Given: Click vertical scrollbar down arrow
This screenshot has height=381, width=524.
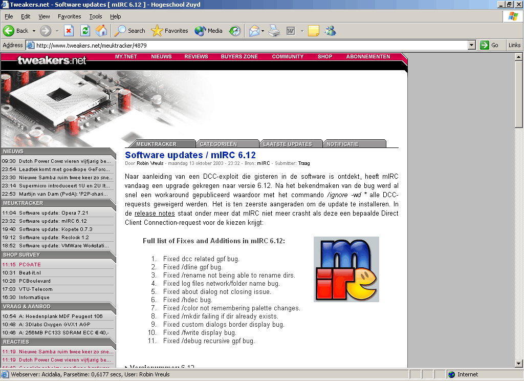Looking at the screenshot, I should 518,363.
